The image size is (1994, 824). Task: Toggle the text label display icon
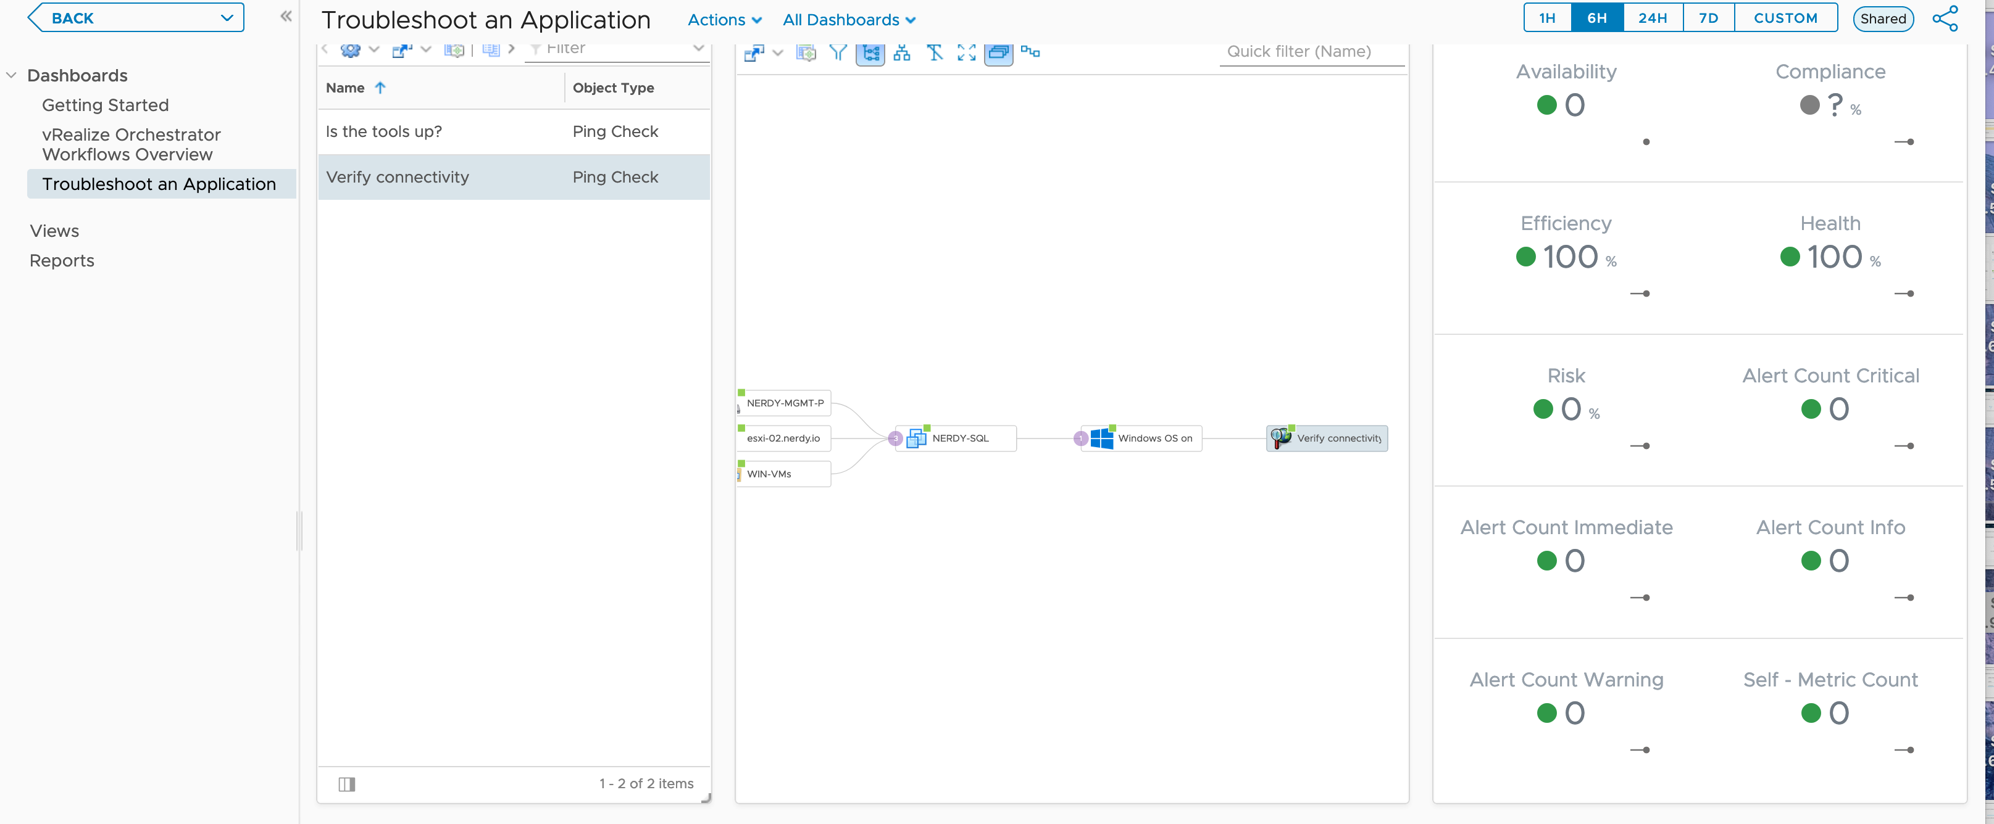(934, 52)
